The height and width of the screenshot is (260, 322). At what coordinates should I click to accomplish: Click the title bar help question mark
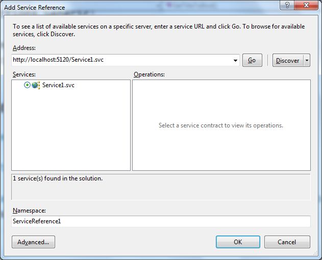[x=288, y=5]
